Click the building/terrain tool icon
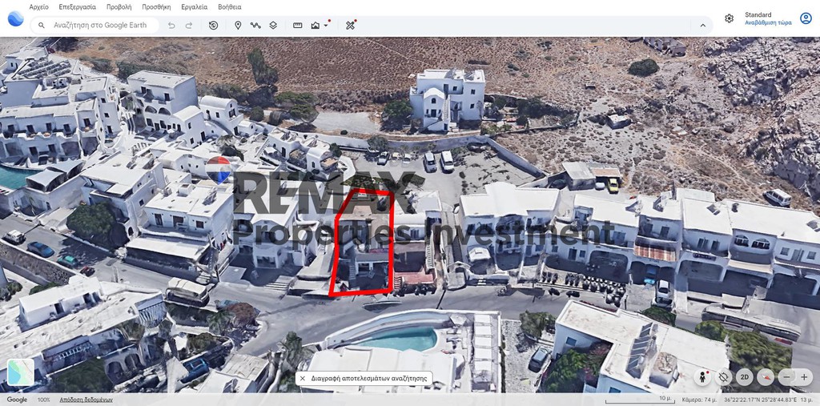This screenshot has width=820, height=406. tap(315, 25)
